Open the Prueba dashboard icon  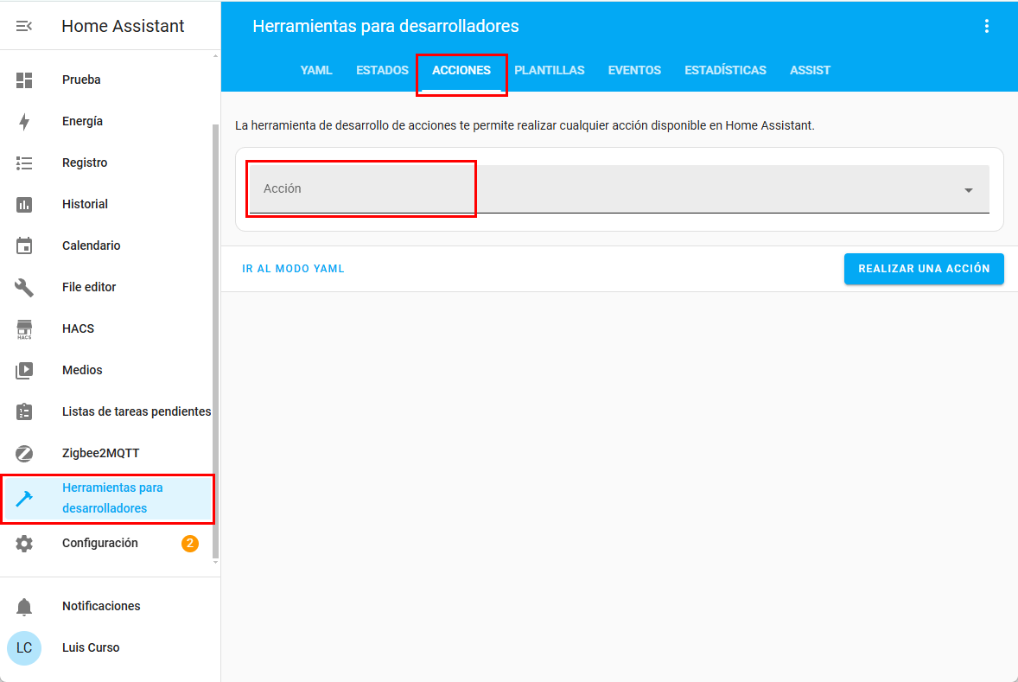[24, 80]
